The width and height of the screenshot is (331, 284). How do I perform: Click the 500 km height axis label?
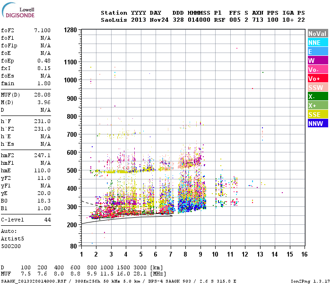pos(72,170)
